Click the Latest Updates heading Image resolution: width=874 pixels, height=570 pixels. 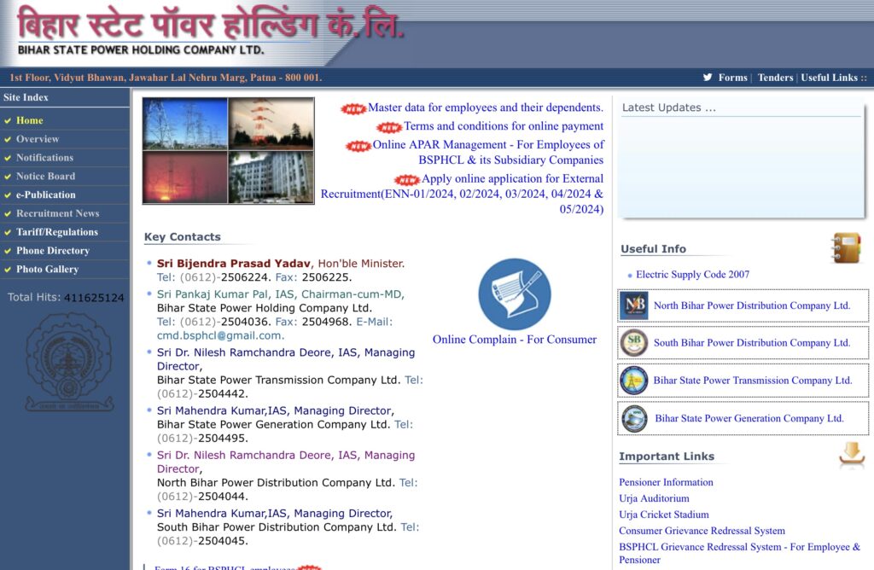click(x=669, y=108)
